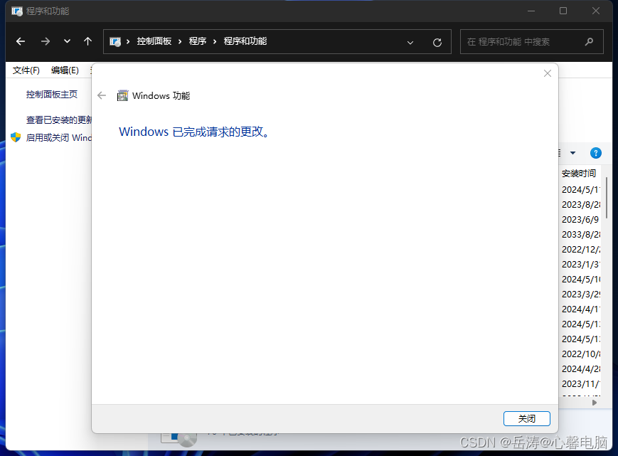Close the 程序和功能 window
The image size is (618, 456).
pos(595,11)
